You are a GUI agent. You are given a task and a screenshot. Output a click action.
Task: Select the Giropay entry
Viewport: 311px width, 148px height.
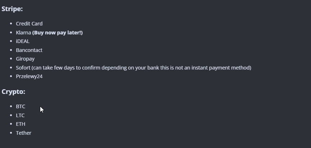tap(25, 59)
